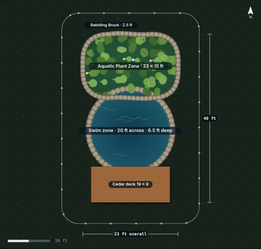Image resolution: width=261 pixels, height=249 pixels.
Task: Select the Babbling Brook 2.5 ft label
Action: (x=111, y=25)
